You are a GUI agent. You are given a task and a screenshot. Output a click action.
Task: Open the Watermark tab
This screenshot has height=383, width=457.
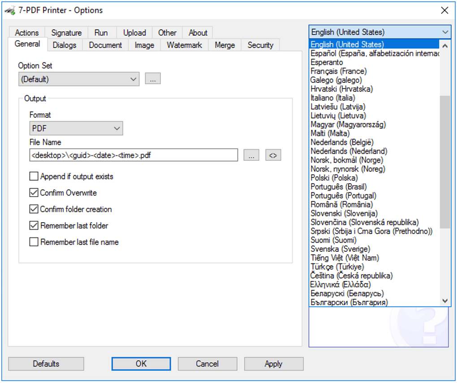click(x=184, y=45)
